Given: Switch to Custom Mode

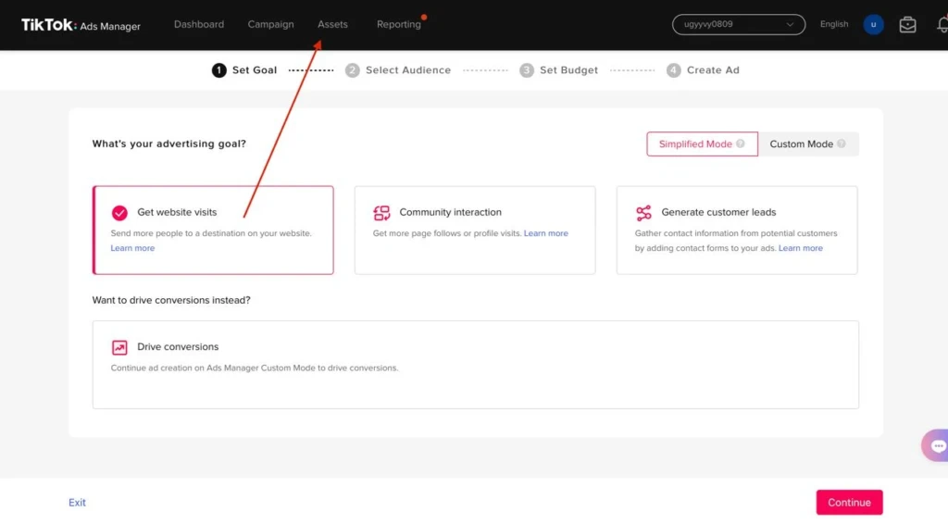Looking at the screenshot, I should coord(807,143).
